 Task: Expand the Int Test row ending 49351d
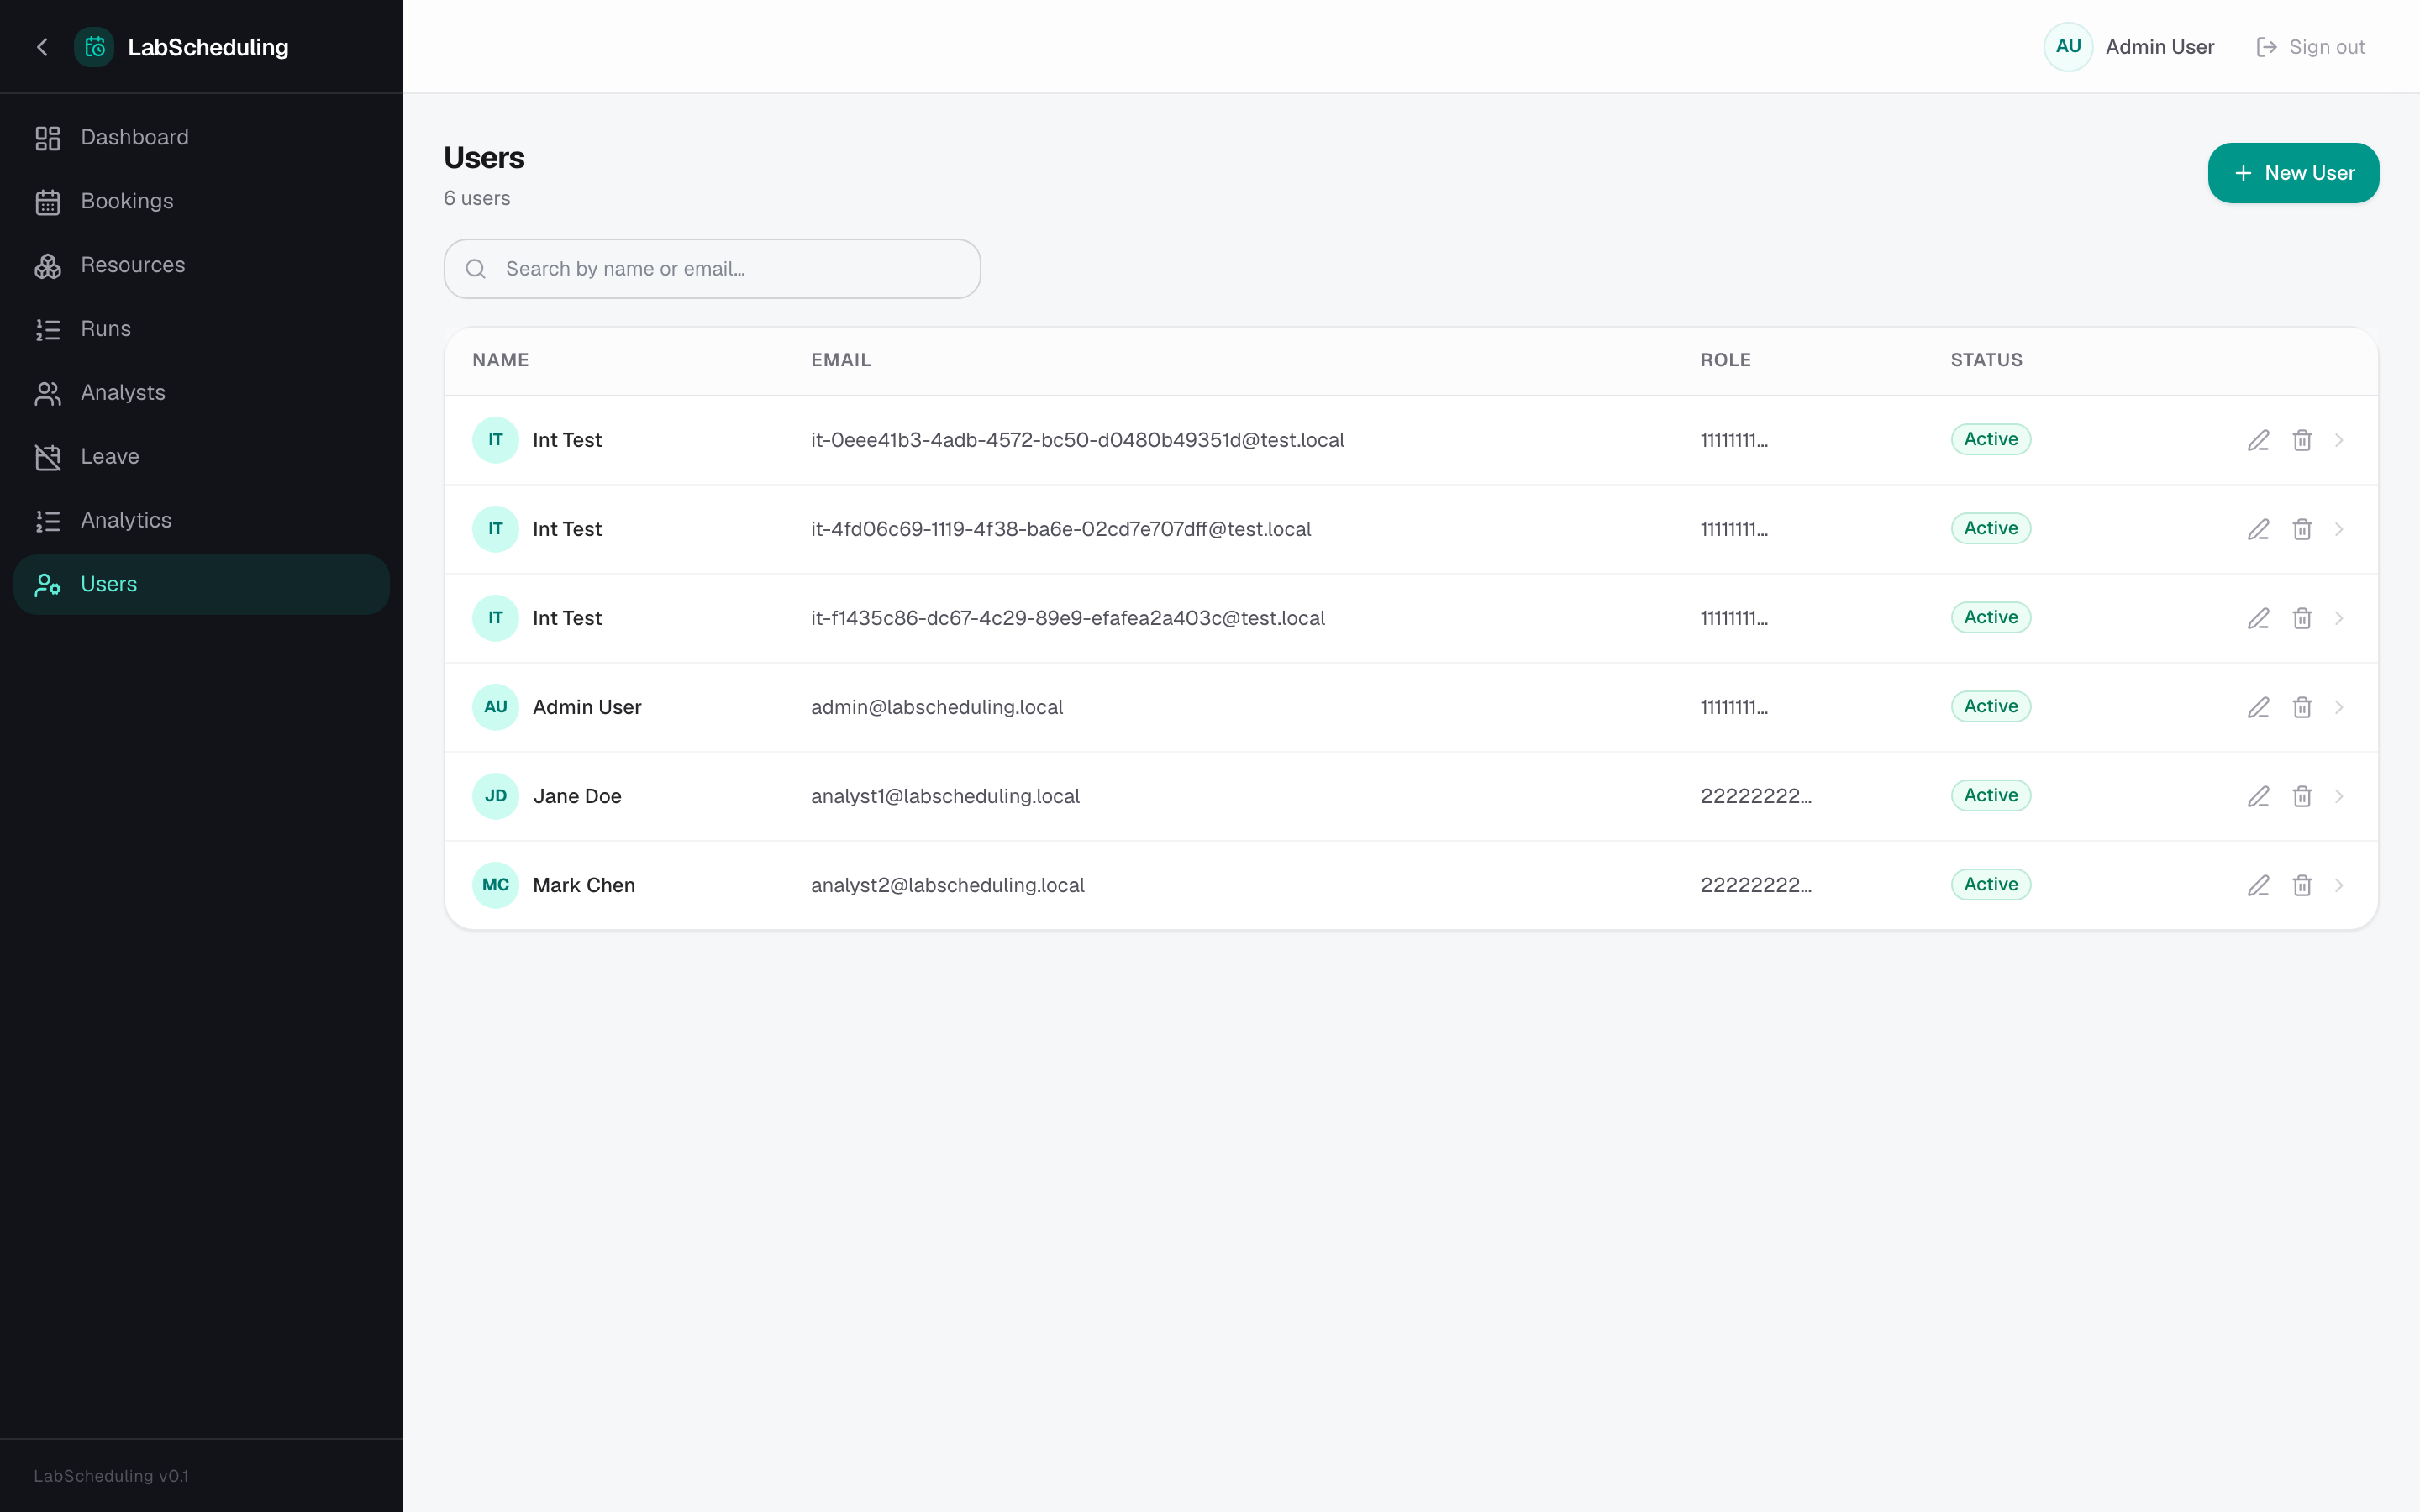click(x=2339, y=440)
